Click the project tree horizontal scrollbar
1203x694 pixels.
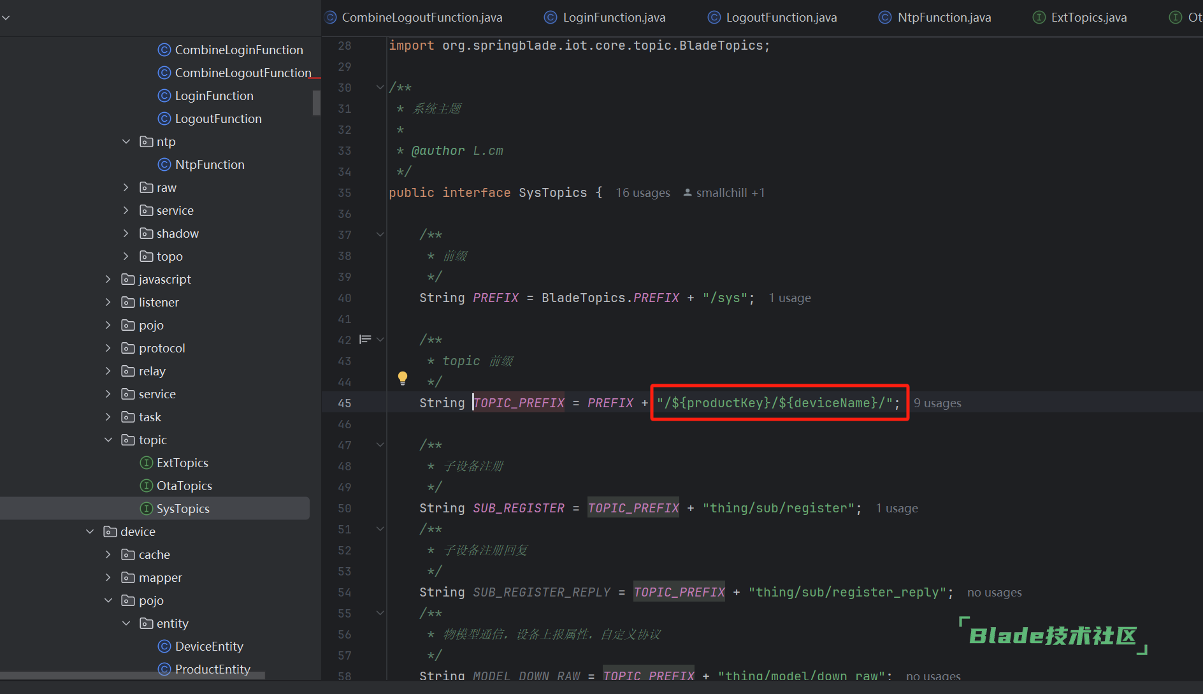pyautogui.click(x=133, y=676)
